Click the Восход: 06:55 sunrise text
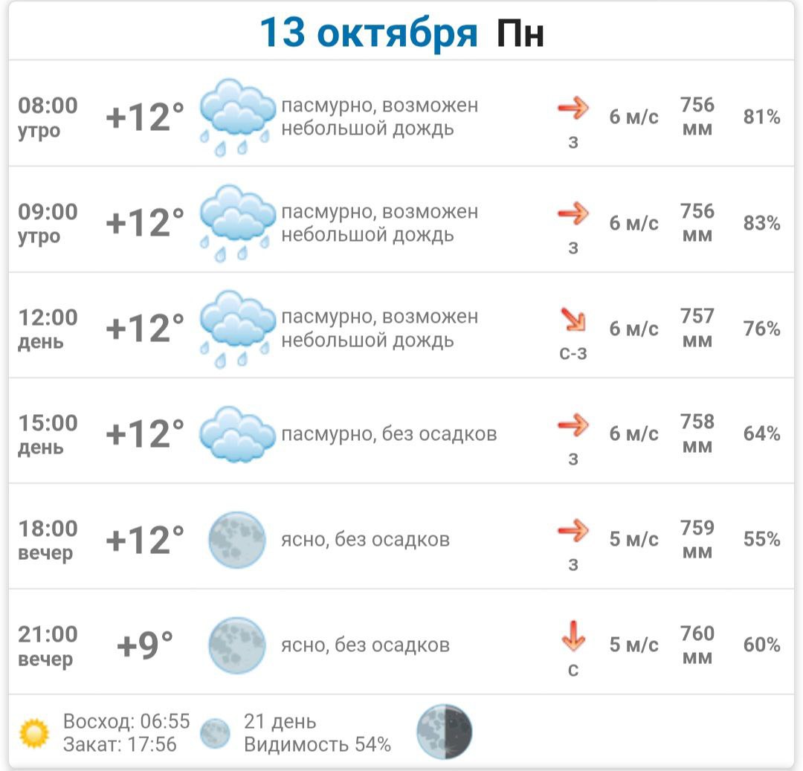Image resolution: width=803 pixels, height=771 pixels. (x=126, y=721)
